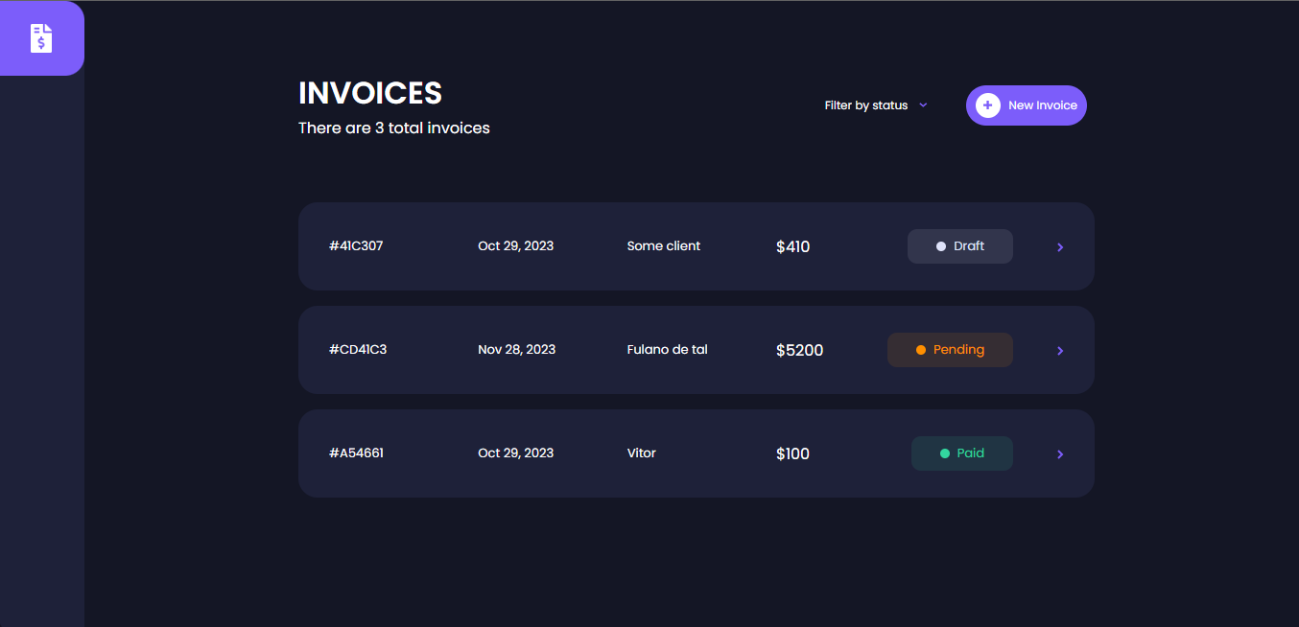Open the invoice for Vitor
1299x627 pixels.
click(642, 453)
